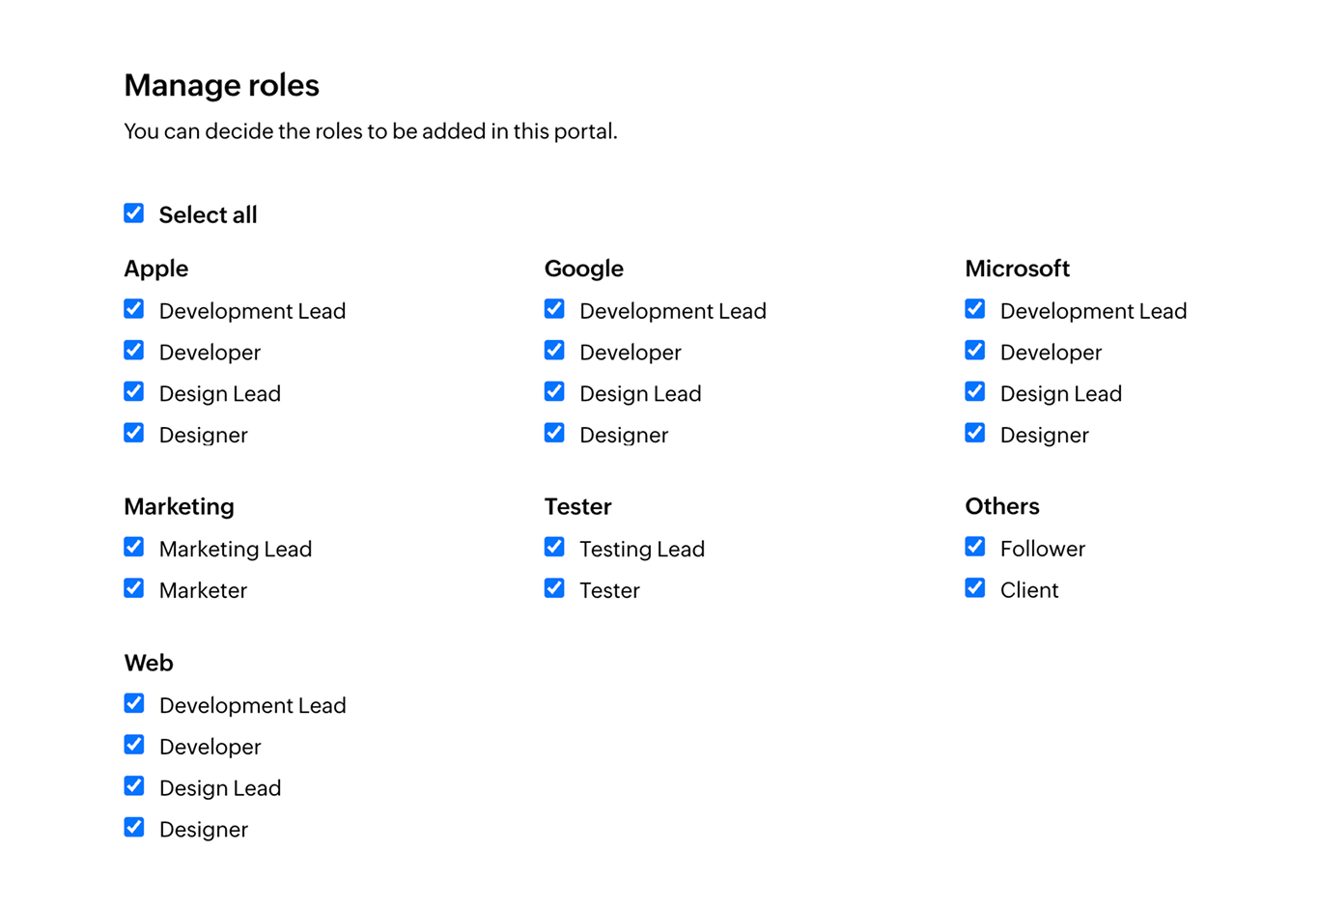Uncheck the Select all checkbox
The height and width of the screenshot is (908, 1319).
134,213
